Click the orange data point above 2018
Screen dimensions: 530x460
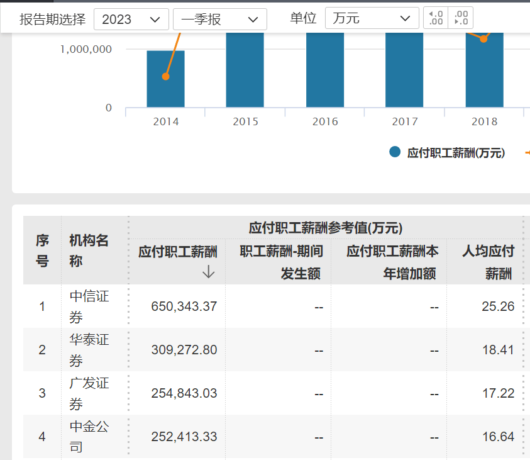tap(483, 39)
